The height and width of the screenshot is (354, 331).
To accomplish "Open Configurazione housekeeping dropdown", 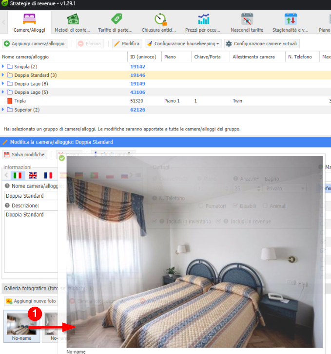I will pos(183,43).
